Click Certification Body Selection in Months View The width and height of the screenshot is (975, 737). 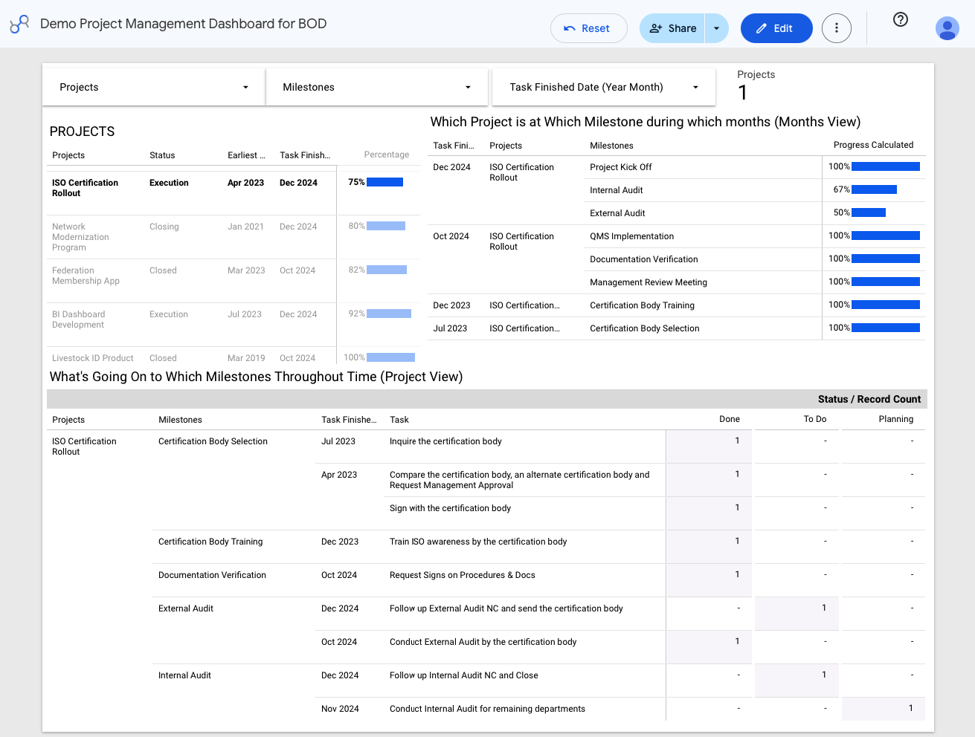(644, 328)
